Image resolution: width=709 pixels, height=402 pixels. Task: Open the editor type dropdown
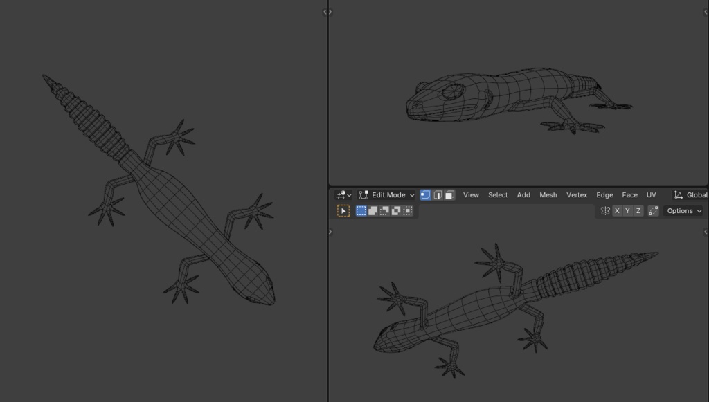(343, 195)
